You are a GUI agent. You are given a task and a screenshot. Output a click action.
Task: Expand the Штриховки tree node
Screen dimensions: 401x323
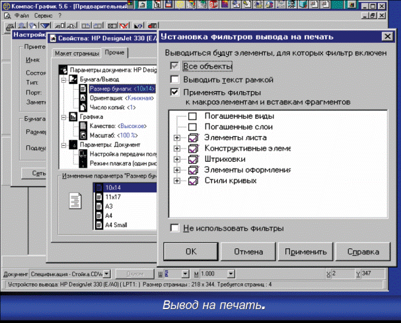pos(176,159)
